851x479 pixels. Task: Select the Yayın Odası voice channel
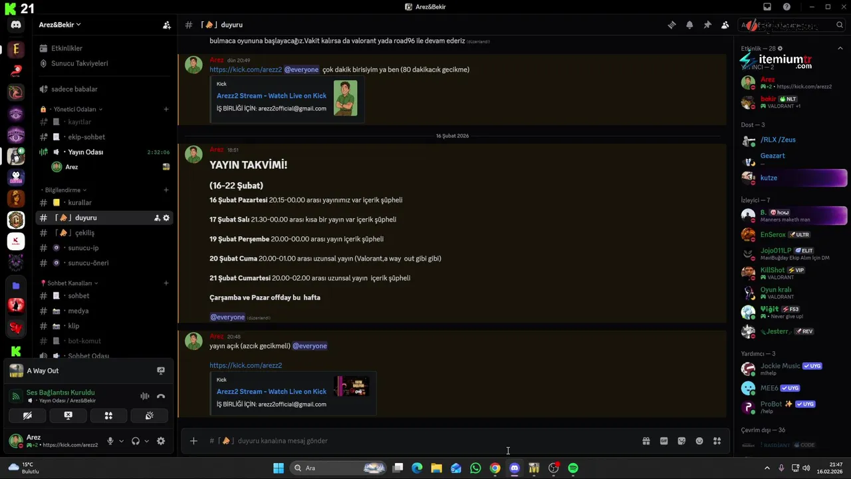pos(104,152)
